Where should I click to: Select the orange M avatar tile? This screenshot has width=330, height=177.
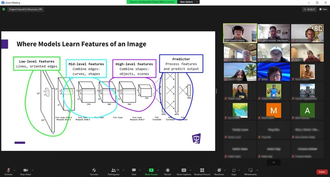(x=274, y=110)
